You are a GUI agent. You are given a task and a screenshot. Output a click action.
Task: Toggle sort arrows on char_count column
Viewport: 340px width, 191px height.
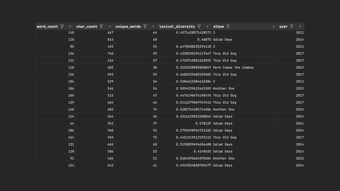tap(110, 26)
